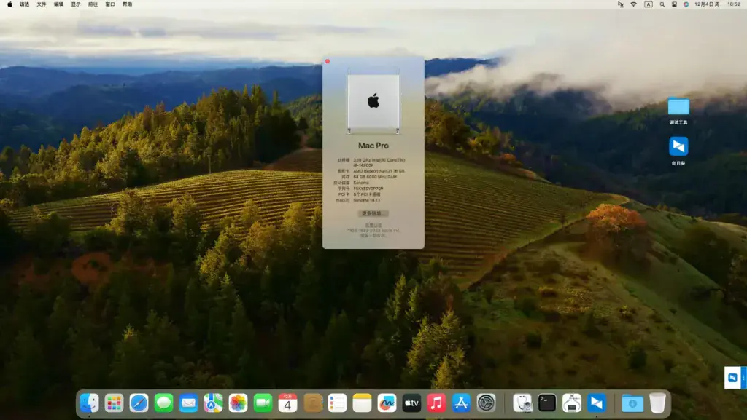Open the App Store from the Dock
Viewport: 747px width, 420px height.
tap(461, 403)
